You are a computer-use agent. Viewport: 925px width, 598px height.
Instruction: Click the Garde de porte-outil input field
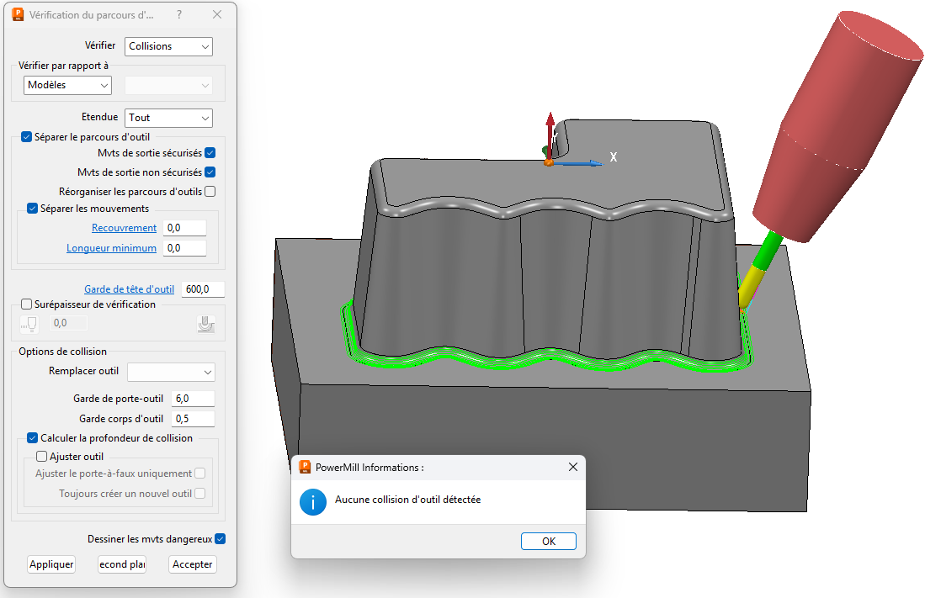(x=193, y=399)
